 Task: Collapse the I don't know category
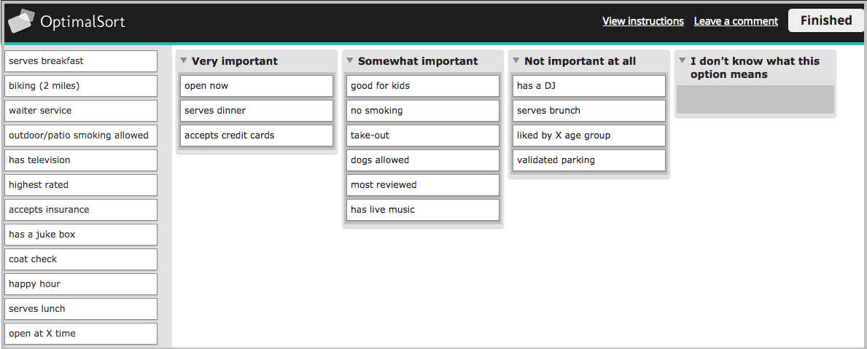tap(683, 60)
